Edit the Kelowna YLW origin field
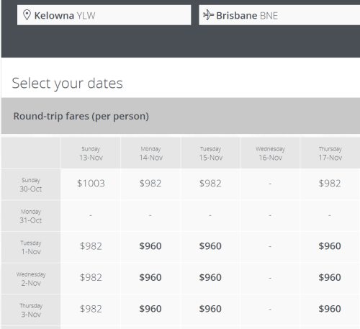Image resolution: width=360 pixels, height=329 pixels. pyautogui.click(x=104, y=15)
